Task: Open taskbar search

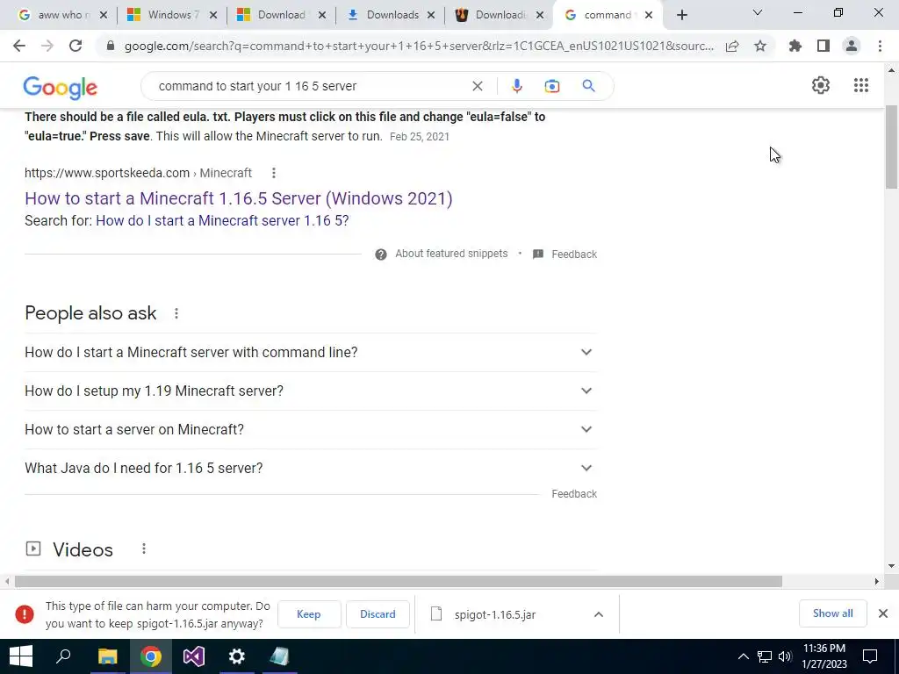Action: pos(63,656)
